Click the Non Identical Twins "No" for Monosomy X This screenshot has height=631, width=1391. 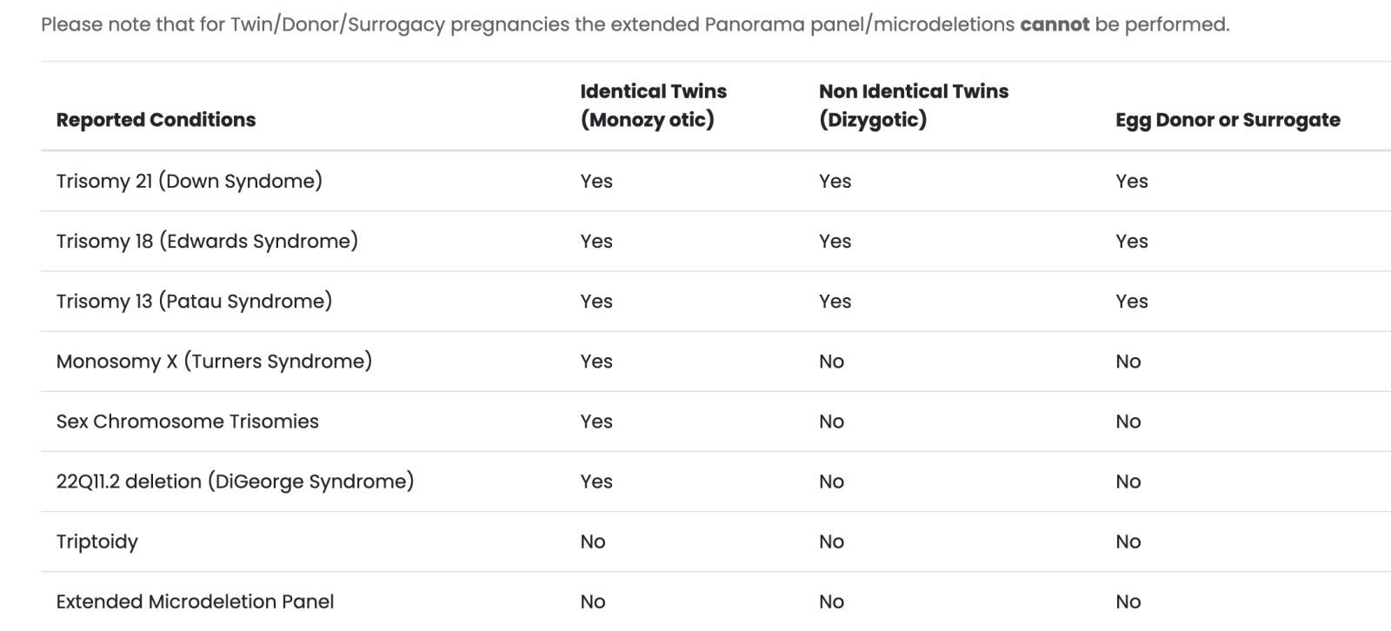[x=831, y=362]
